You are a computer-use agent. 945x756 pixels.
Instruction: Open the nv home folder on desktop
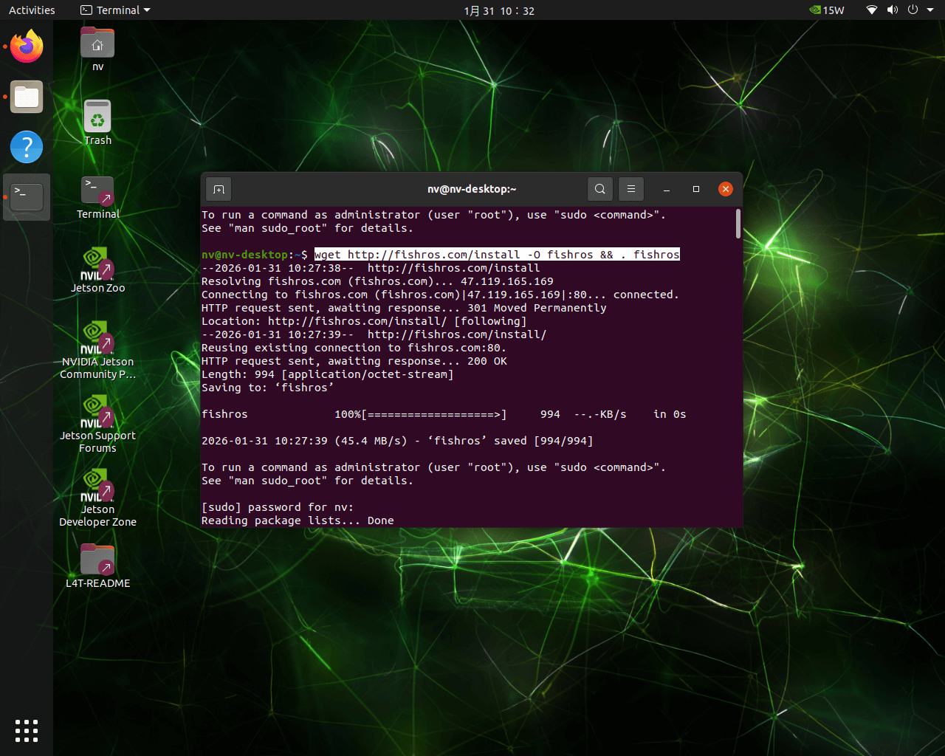pos(97,45)
